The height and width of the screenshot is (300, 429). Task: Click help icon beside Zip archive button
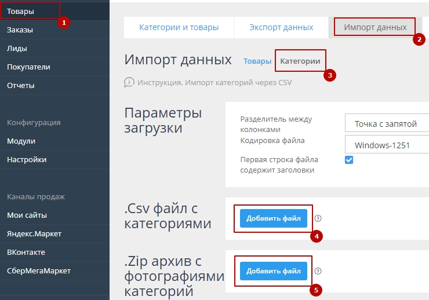pos(318,271)
